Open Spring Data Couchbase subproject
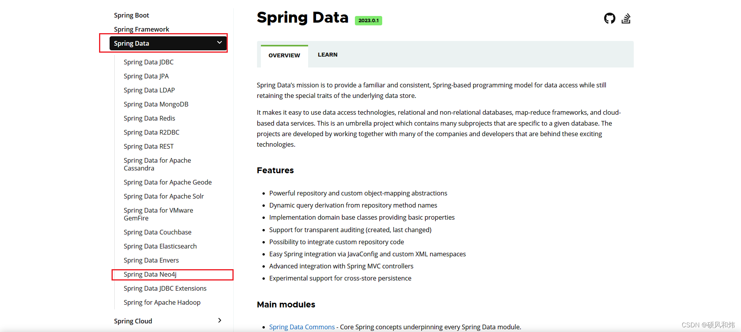The image size is (741, 332). point(158,232)
